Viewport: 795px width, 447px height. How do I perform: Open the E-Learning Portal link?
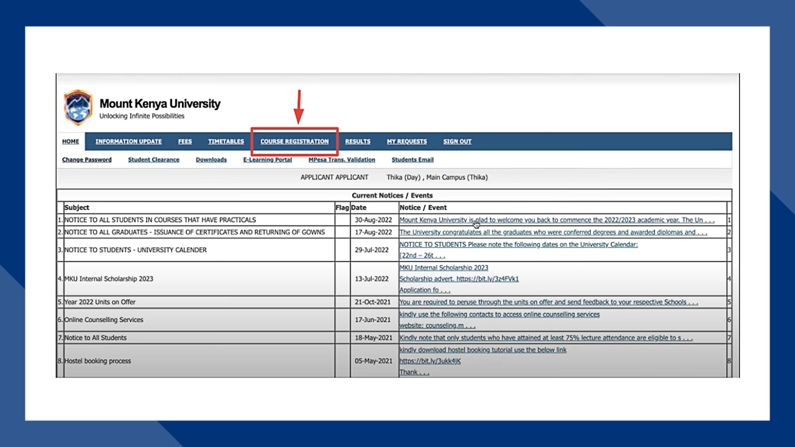[x=267, y=160]
